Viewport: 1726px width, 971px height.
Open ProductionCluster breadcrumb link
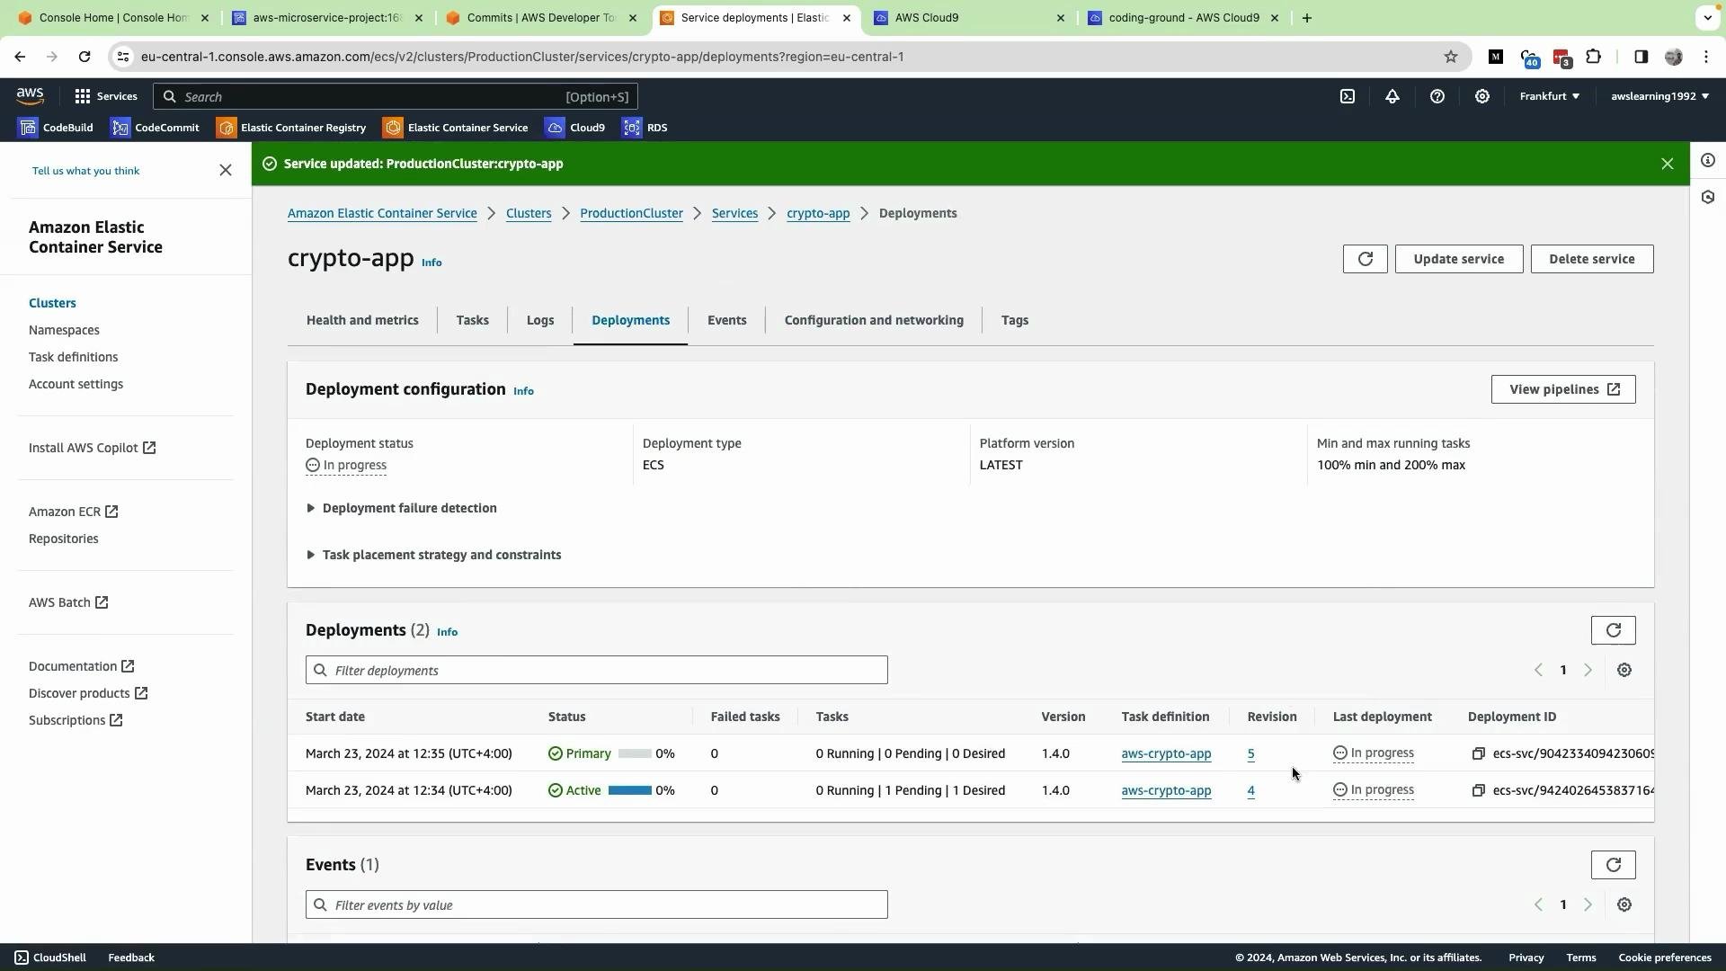[x=631, y=213]
